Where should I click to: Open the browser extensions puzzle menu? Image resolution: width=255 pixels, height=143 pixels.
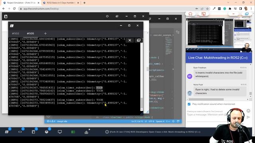230,9
